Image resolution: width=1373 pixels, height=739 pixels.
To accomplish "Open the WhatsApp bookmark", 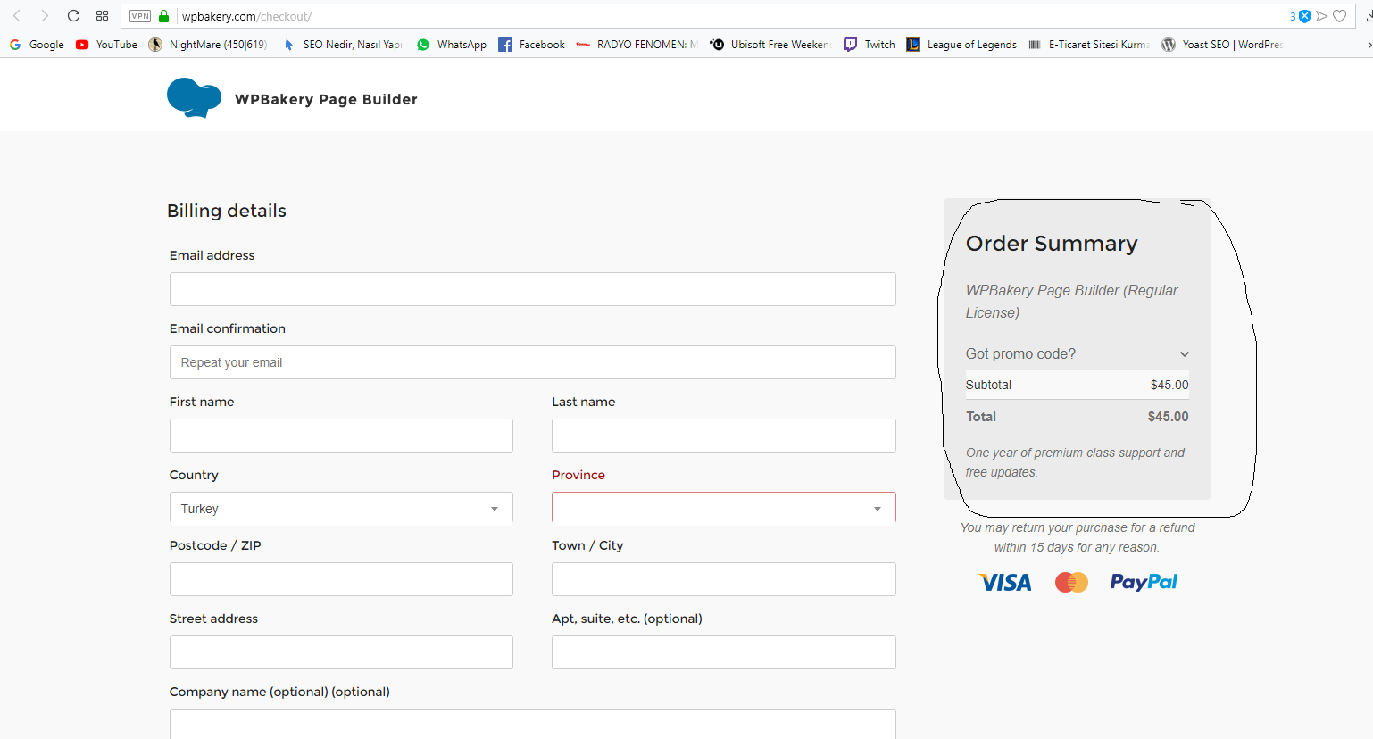I will (x=452, y=45).
